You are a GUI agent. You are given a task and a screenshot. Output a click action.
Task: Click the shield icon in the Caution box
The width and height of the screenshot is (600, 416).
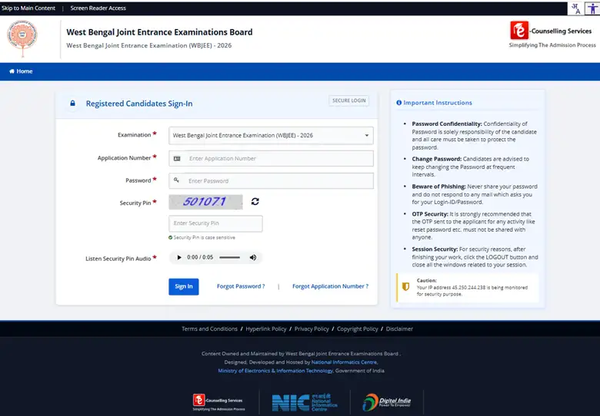pos(406,286)
